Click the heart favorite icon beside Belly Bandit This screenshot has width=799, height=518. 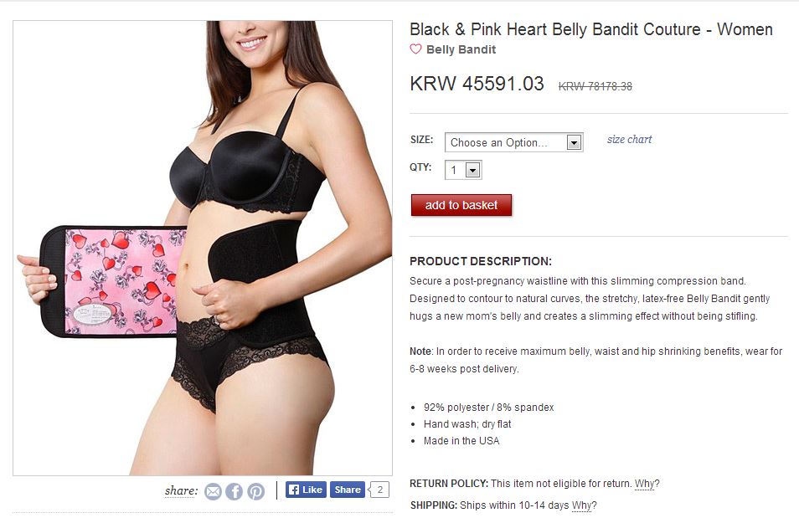click(415, 49)
